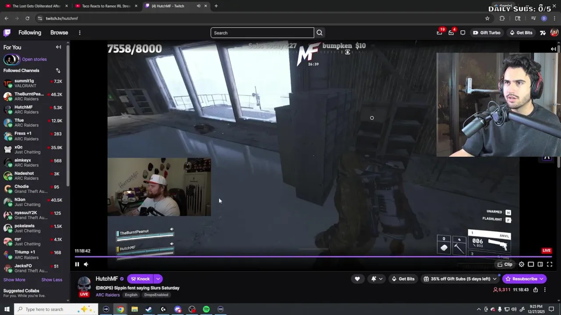561x315 pixels.
Task: Open Steam from the taskbar
Action: pos(149,309)
